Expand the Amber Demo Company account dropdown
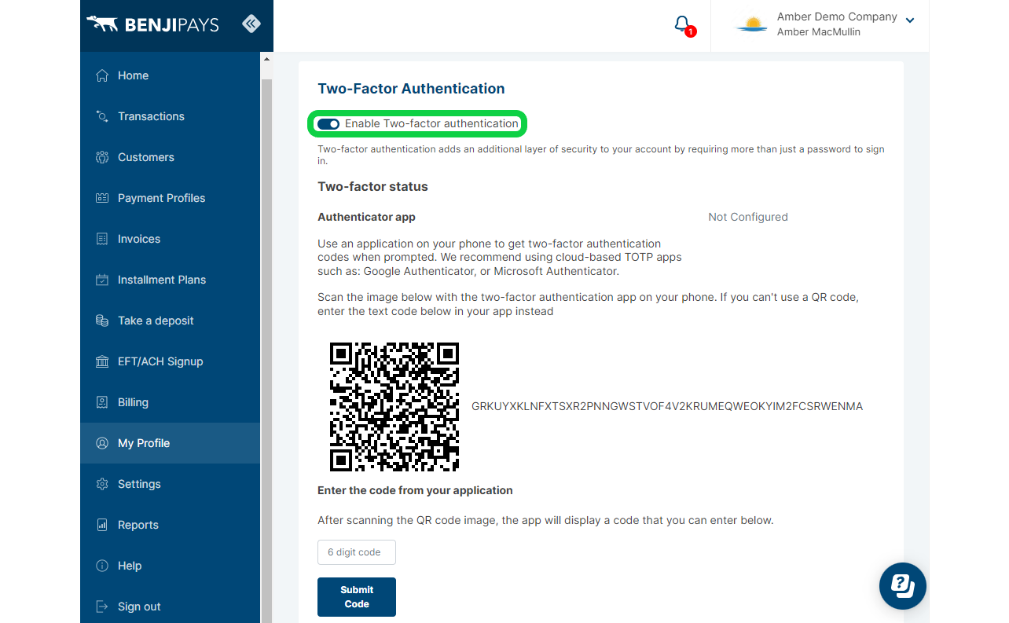Screen dimensions: 1009x623 coord(910,20)
